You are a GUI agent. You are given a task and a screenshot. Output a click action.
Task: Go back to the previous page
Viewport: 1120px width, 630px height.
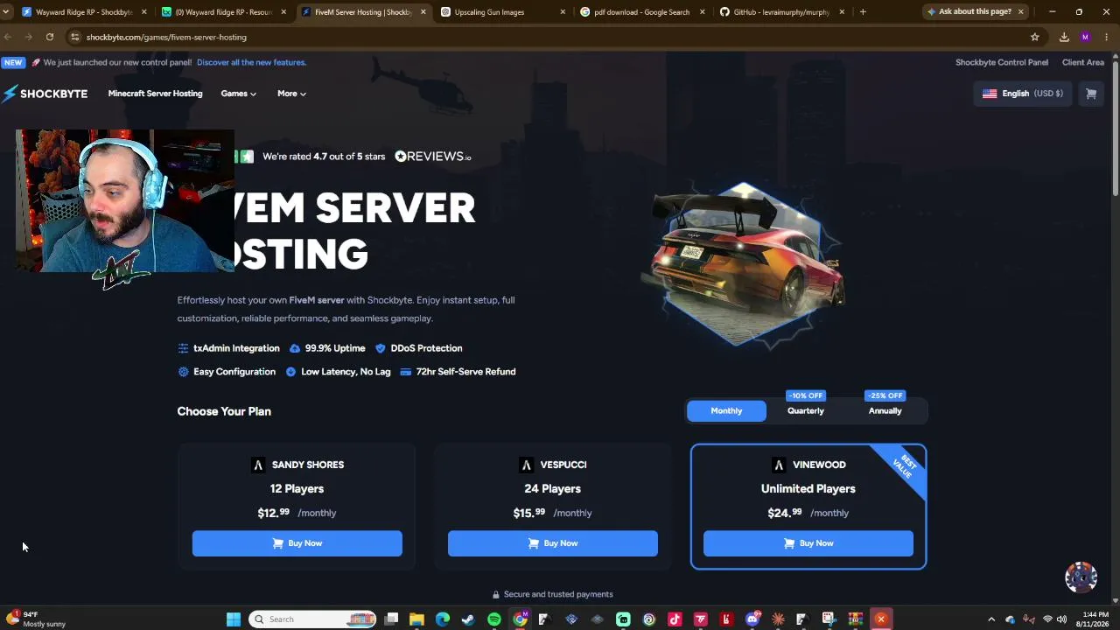(x=8, y=37)
